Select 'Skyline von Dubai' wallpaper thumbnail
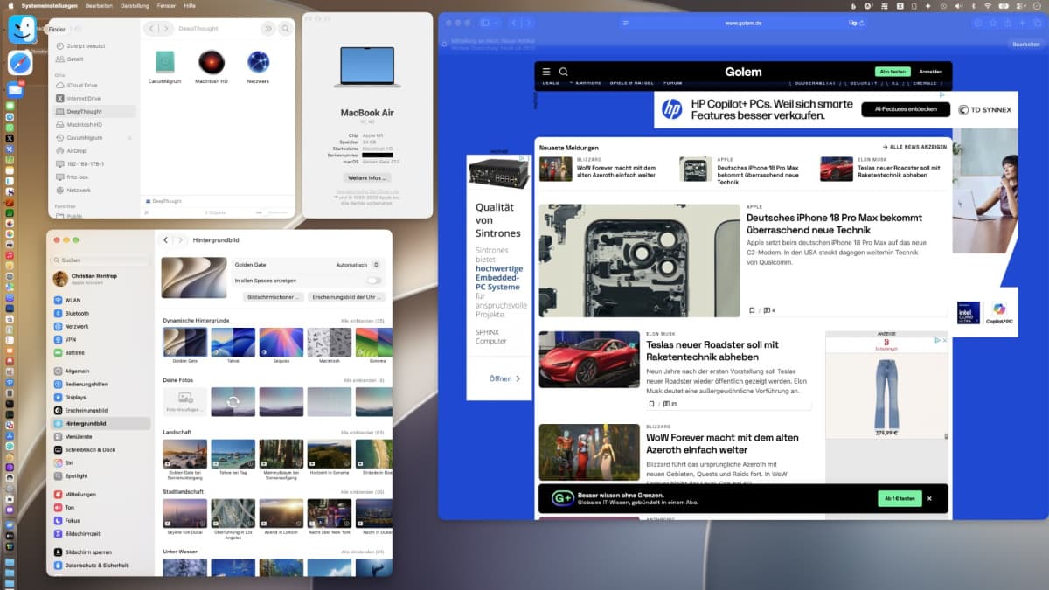Image resolution: width=1049 pixels, height=590 pixels. click(x=185, y=514)
